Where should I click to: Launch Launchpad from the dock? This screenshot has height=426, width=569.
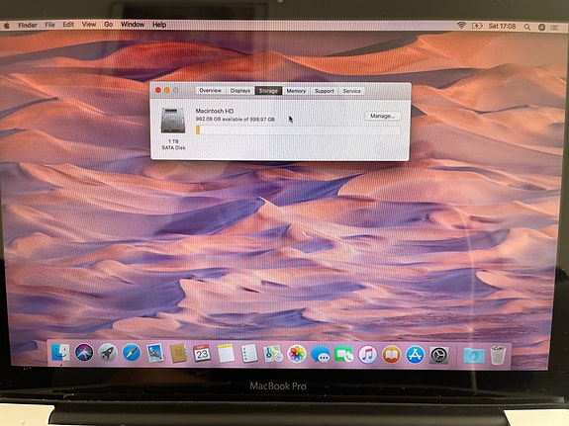point(108,353)
